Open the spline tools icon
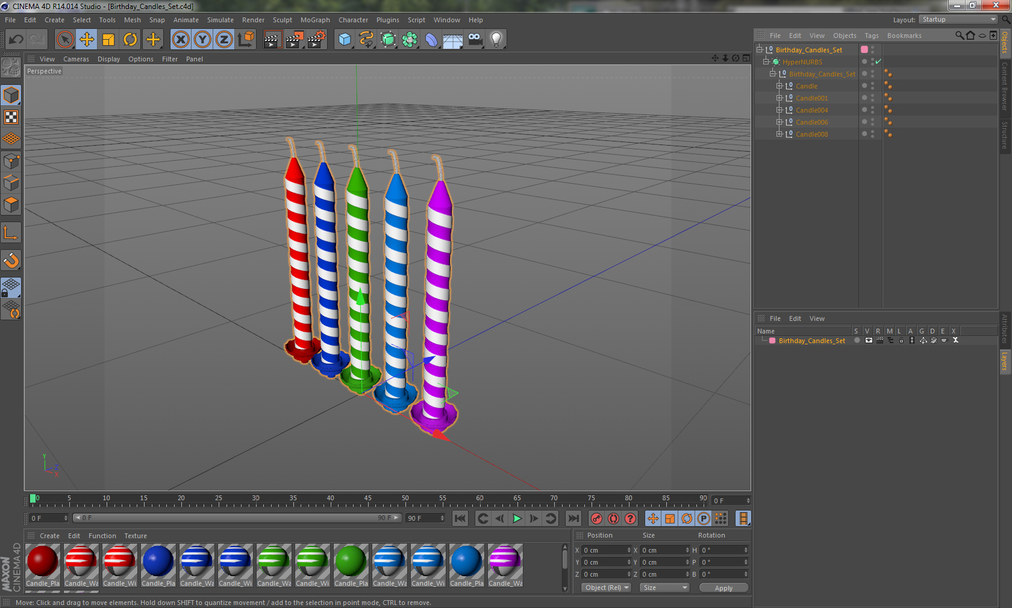This screenshot has height=608, width=1012. [x=366, y=40]
